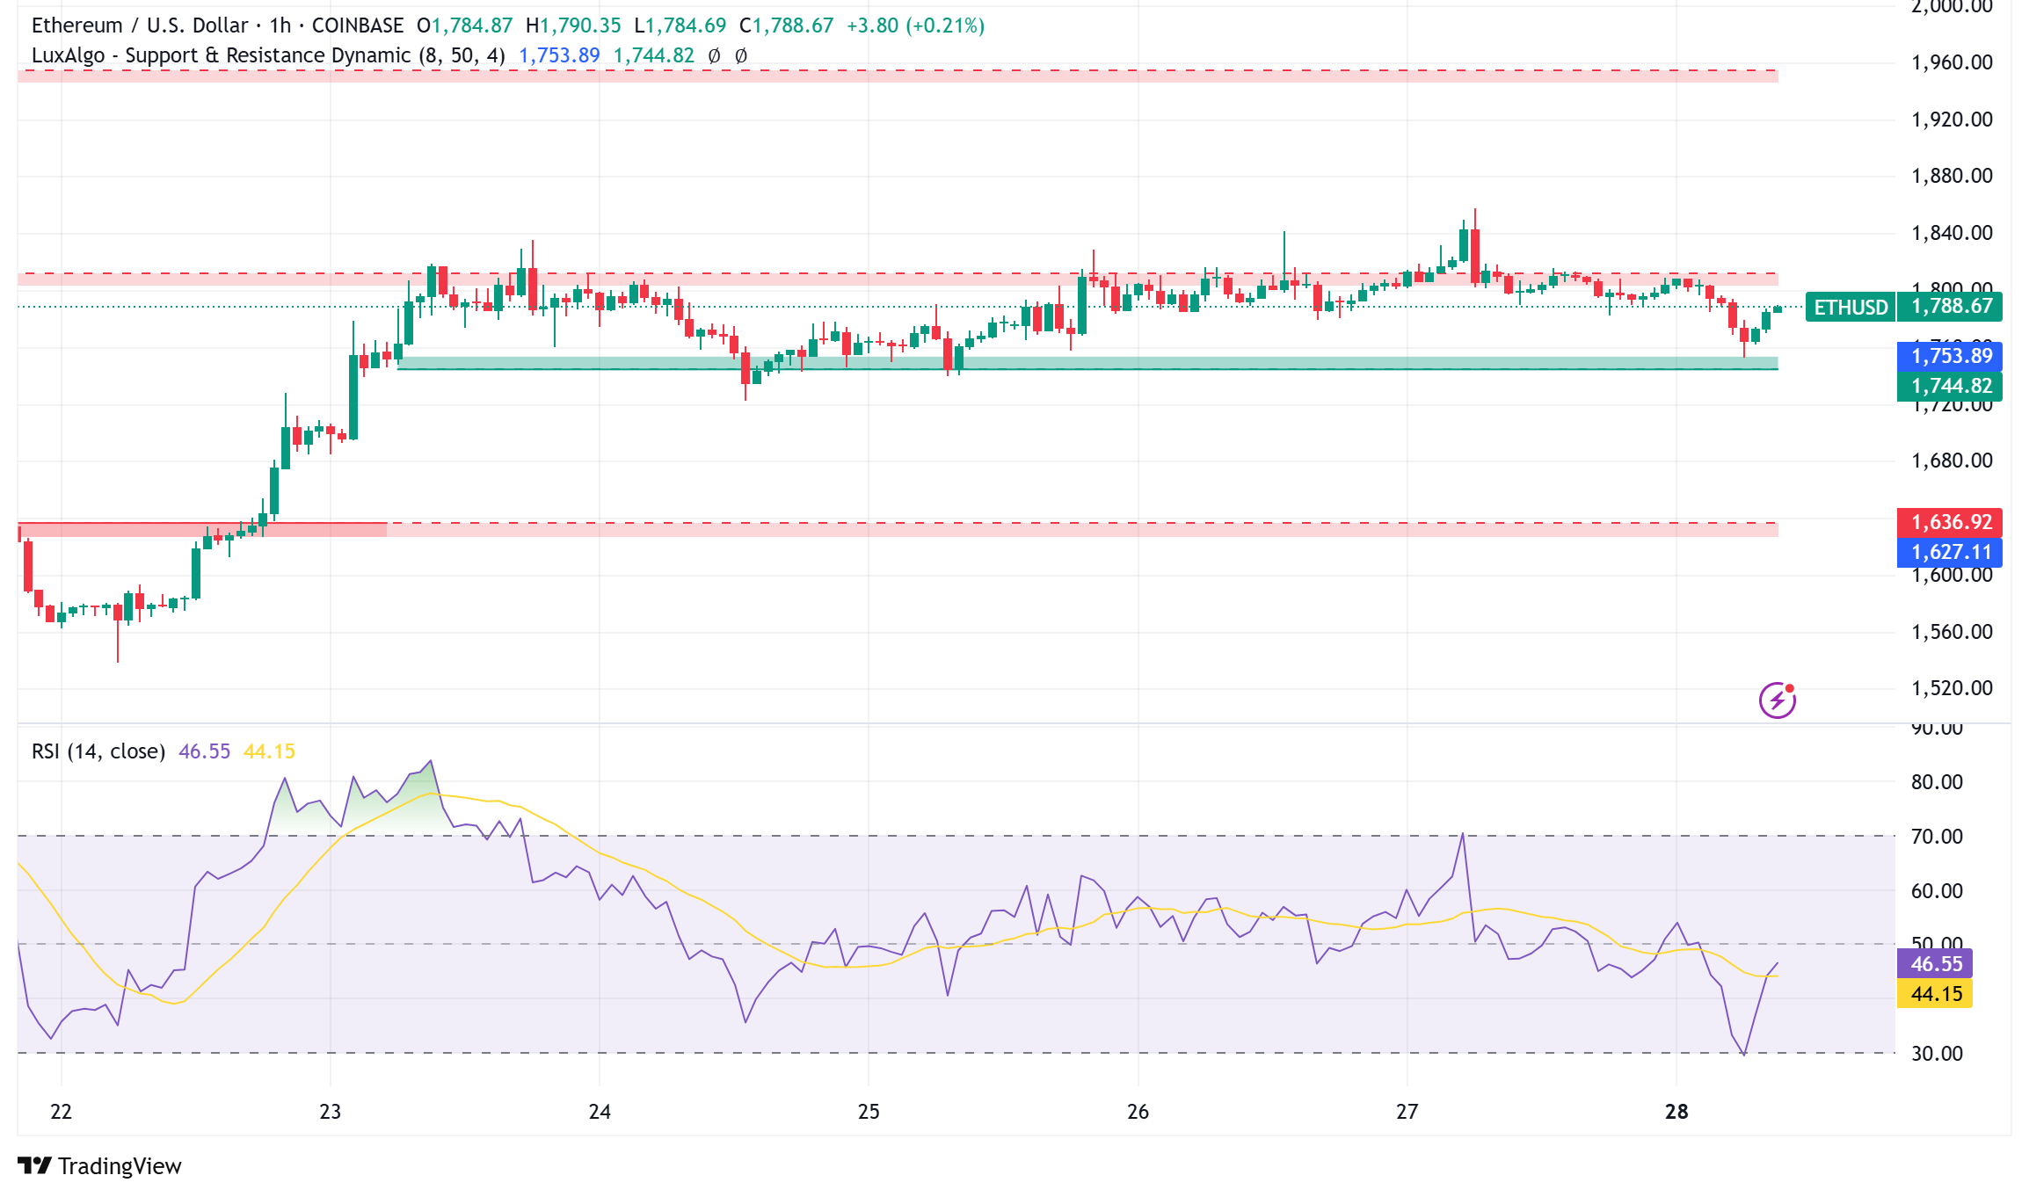2029x1197 pixels.
Task: Click the 1,680.00 price axis label
Action: coord(1952,461)
